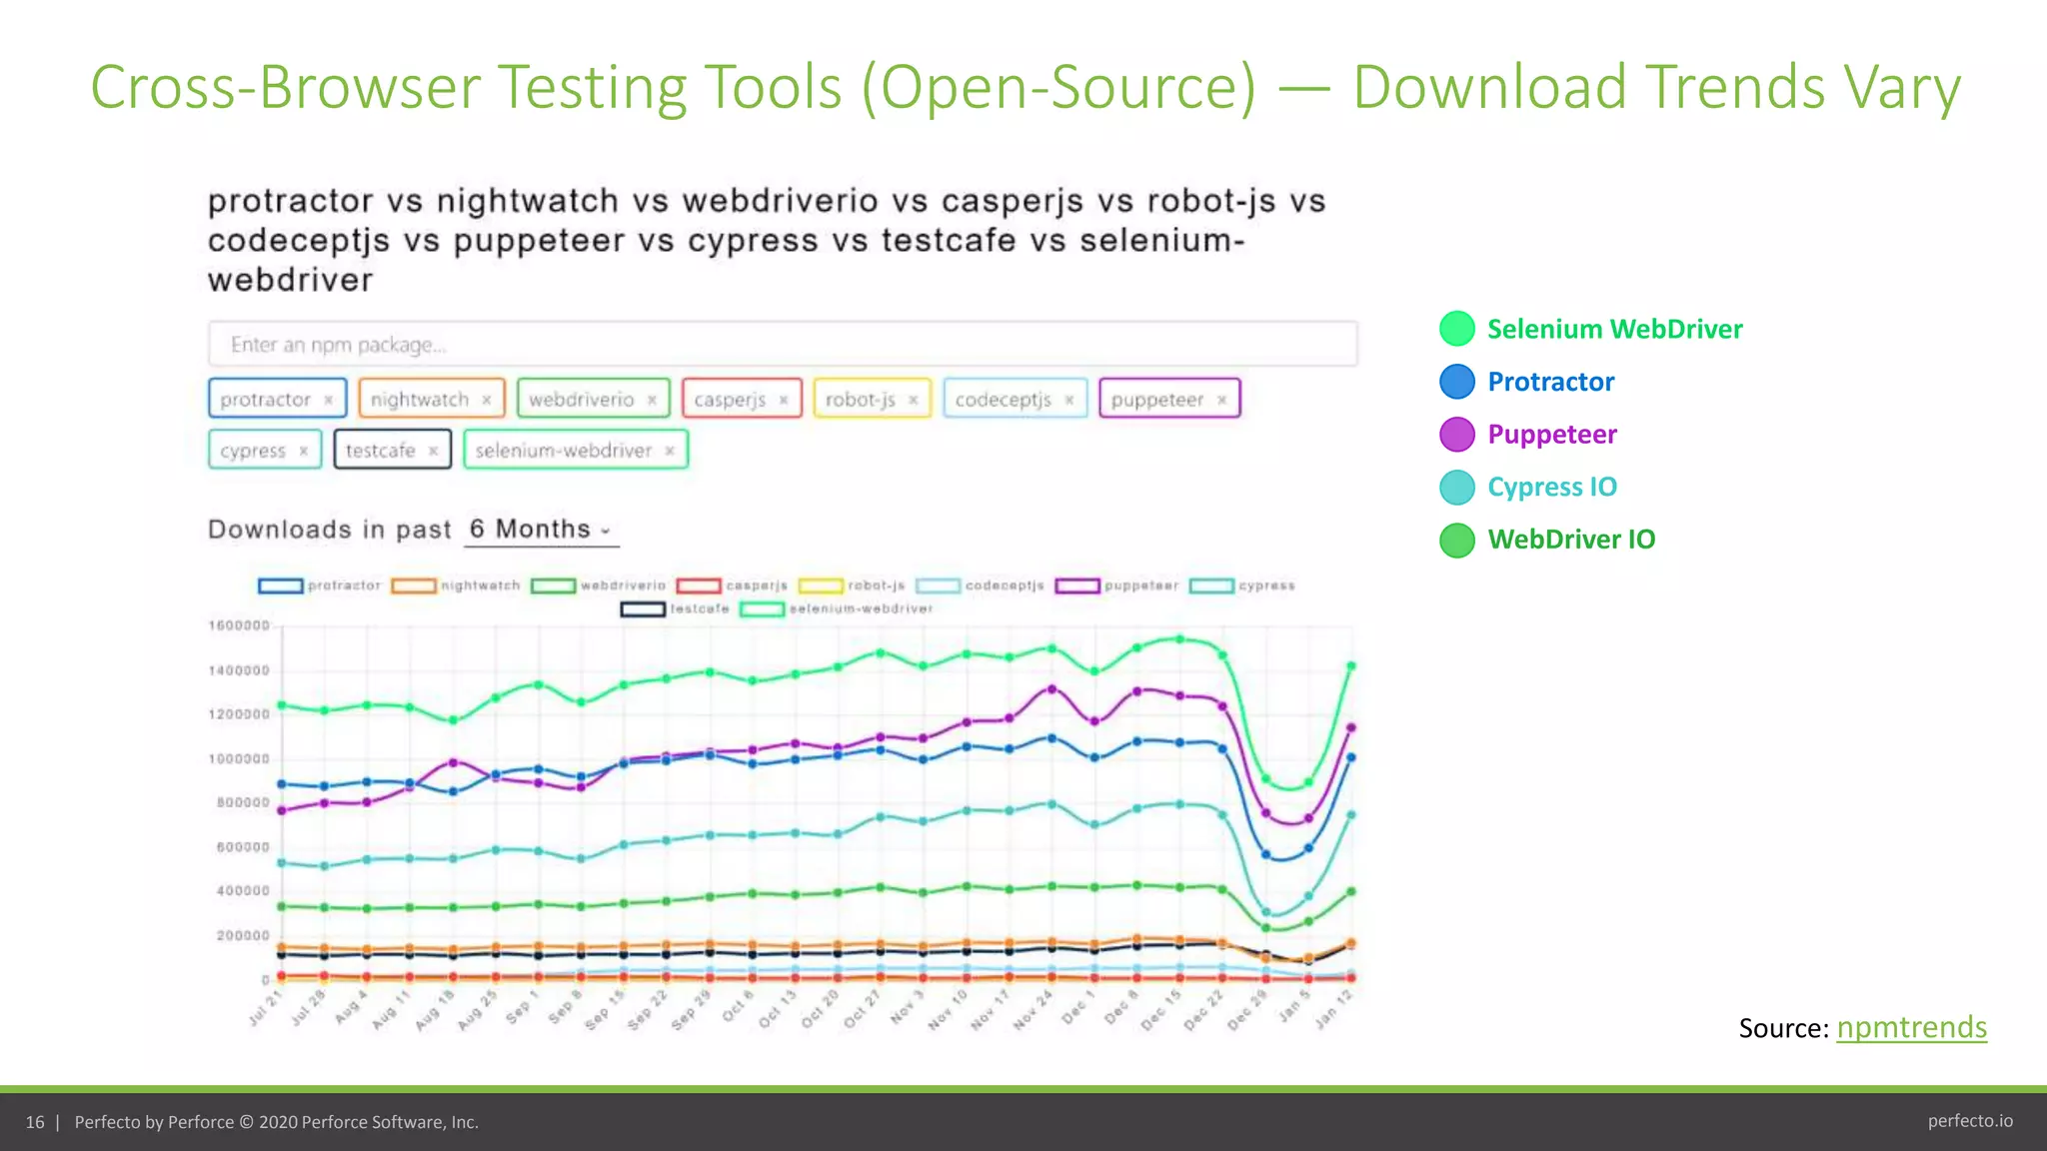Click the perfecto.io footer text

tap(1970, 1121)
